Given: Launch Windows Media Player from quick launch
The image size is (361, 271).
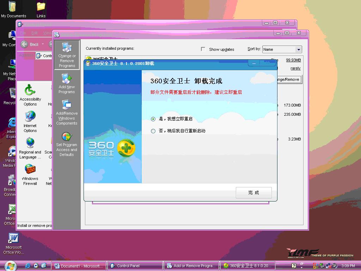Looking at the screenshot, I should coord(36,266).
